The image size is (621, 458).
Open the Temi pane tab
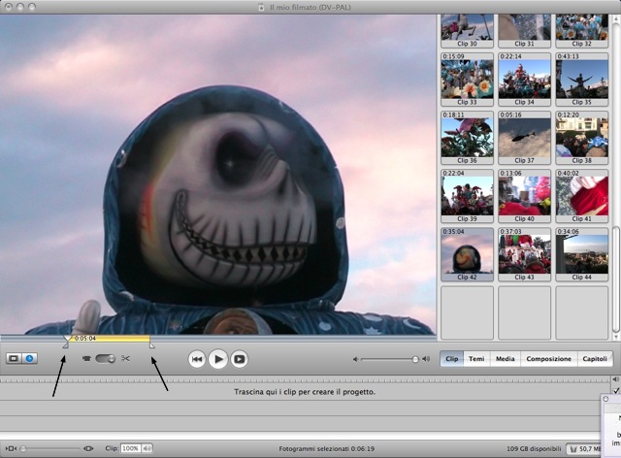(476, 359)
